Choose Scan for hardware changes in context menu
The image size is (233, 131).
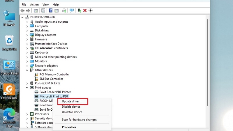click(82, 120)
